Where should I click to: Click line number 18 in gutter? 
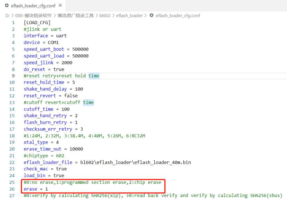tap(12, 136)
